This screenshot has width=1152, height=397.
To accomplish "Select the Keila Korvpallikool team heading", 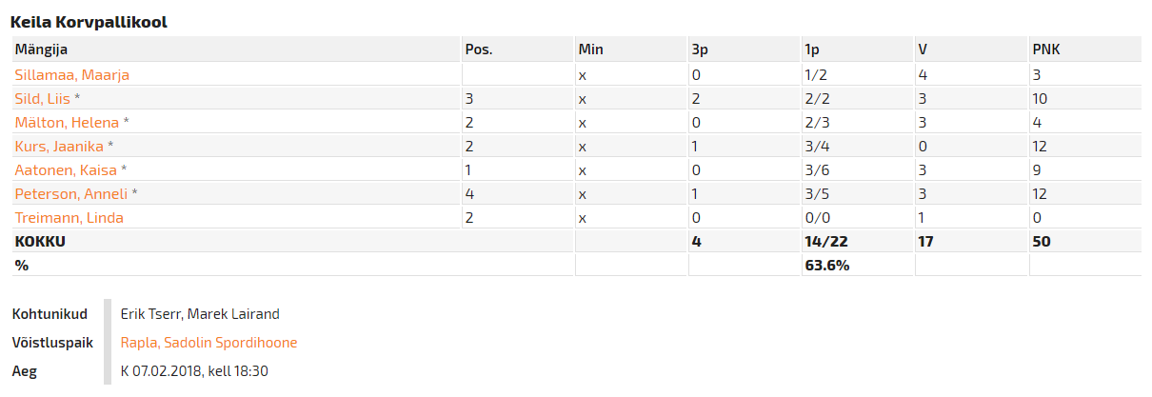I will (x=89, y=21).
